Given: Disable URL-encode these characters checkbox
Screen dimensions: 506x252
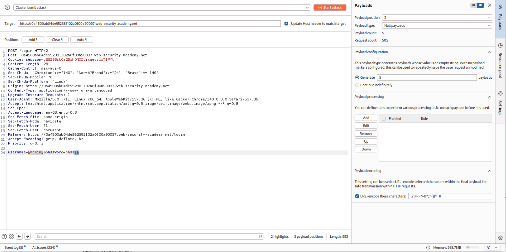Looking at the screenshot, I should 357,196.
